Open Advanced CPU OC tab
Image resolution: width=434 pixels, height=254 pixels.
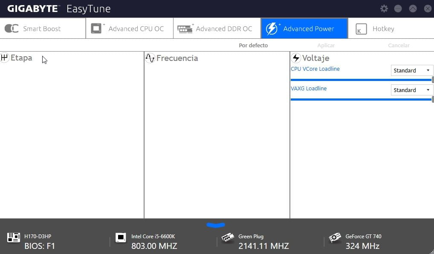130,29
